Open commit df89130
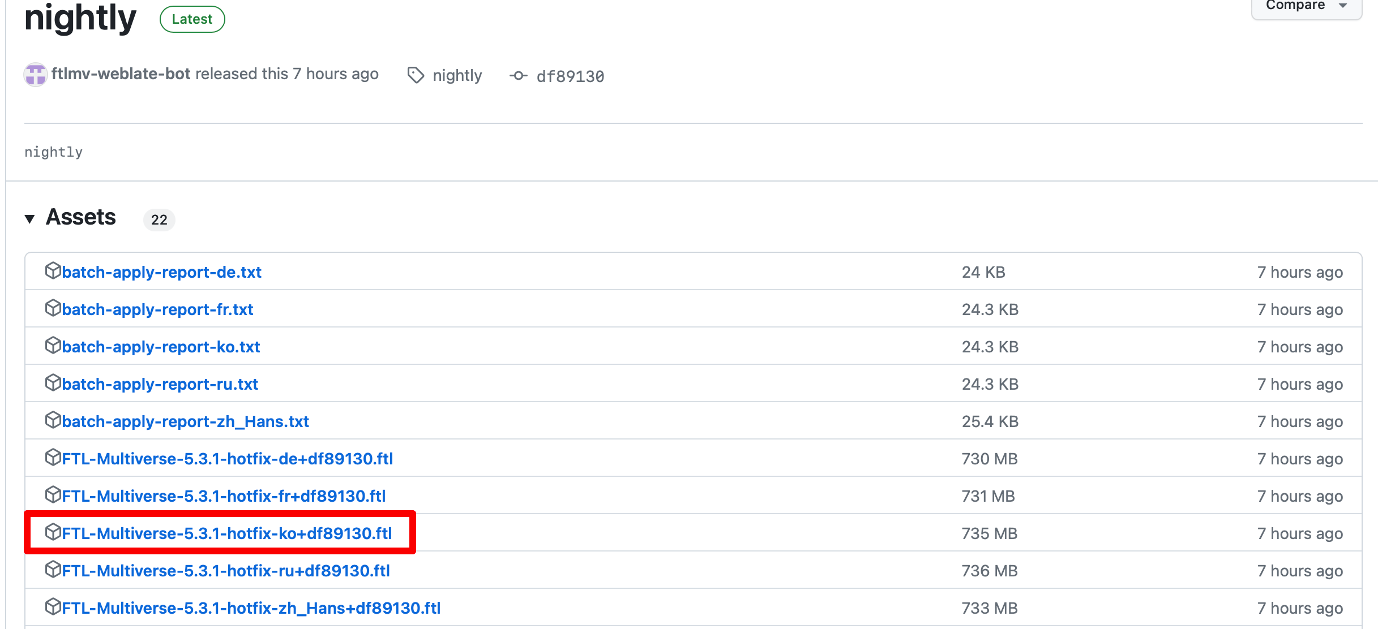The height and width of the screenshot is (629, 1378). [570, 76]
